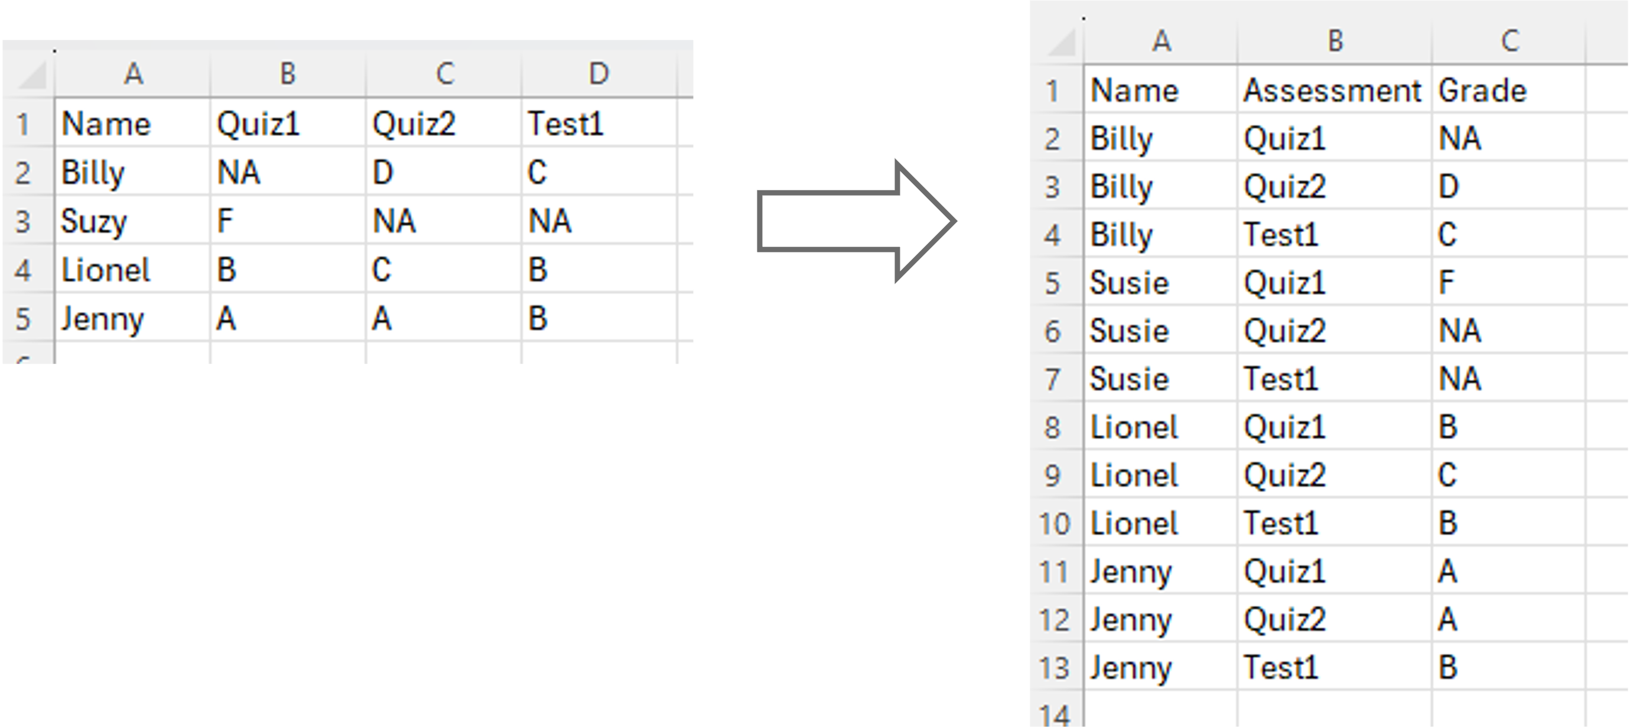Select the Test1 header cell in left table

tap(598, 123)
